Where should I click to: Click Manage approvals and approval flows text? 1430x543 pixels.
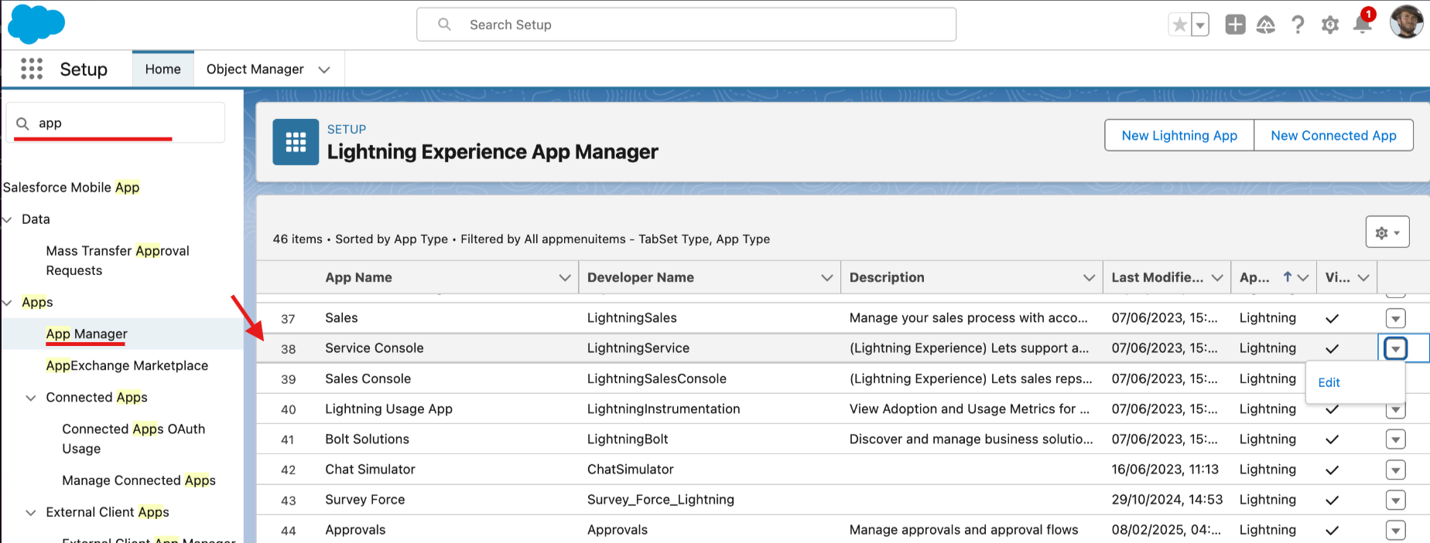[x=963, y=529]
